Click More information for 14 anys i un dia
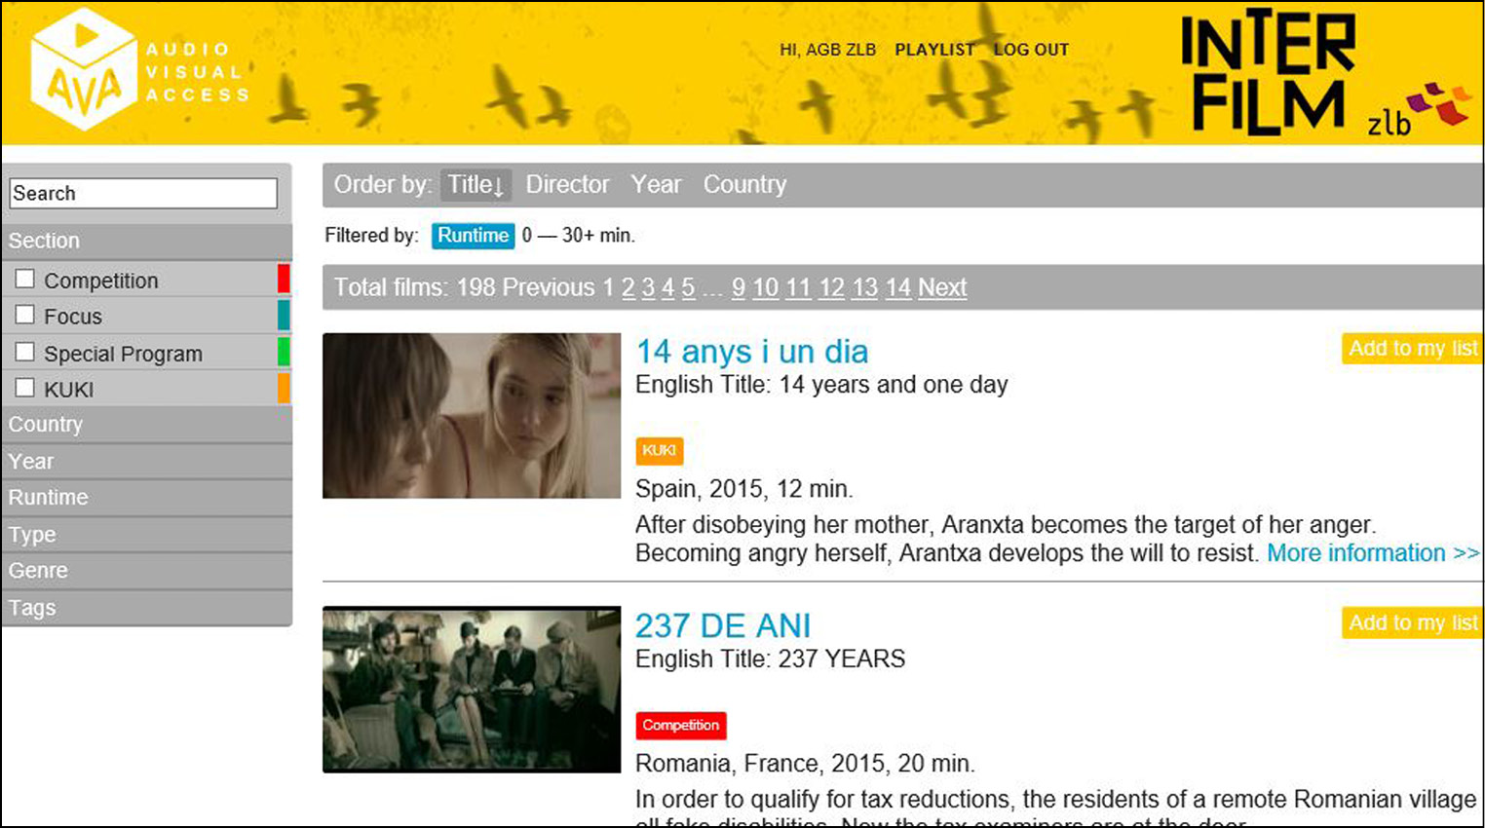1485x829 pixels. (x=1373, y=553)
